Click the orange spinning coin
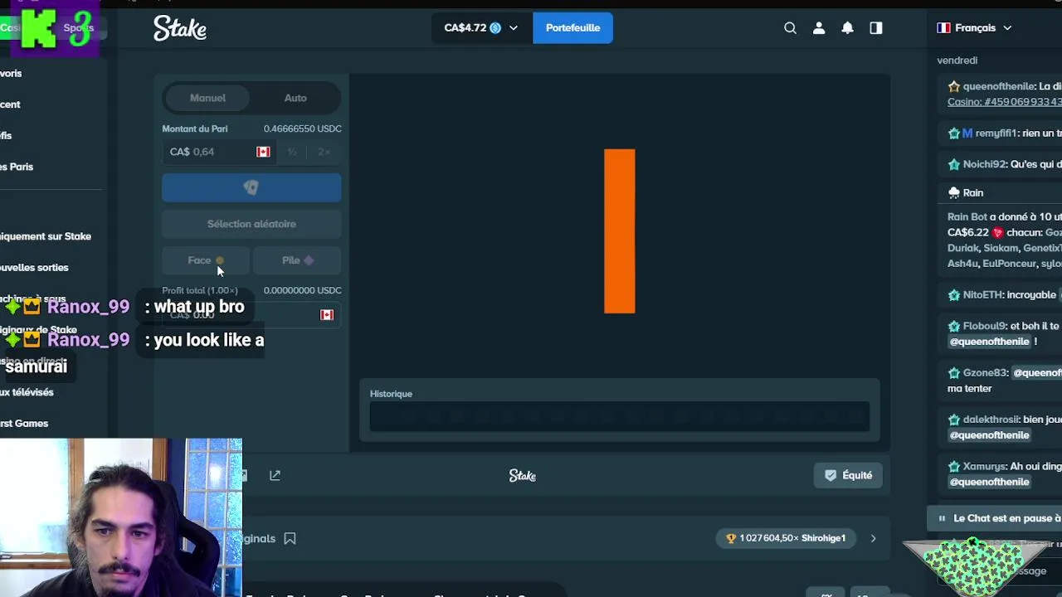The height and width of the screenshot is (597, 1062). [x=620, y=231]
